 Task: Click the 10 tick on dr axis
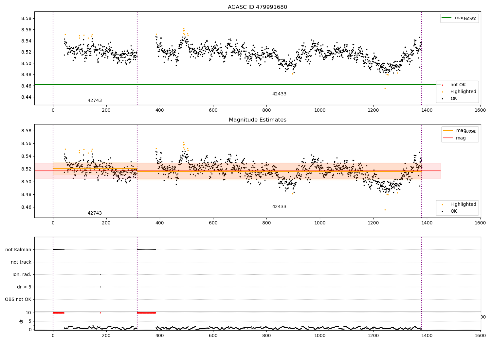click(28, 313)
